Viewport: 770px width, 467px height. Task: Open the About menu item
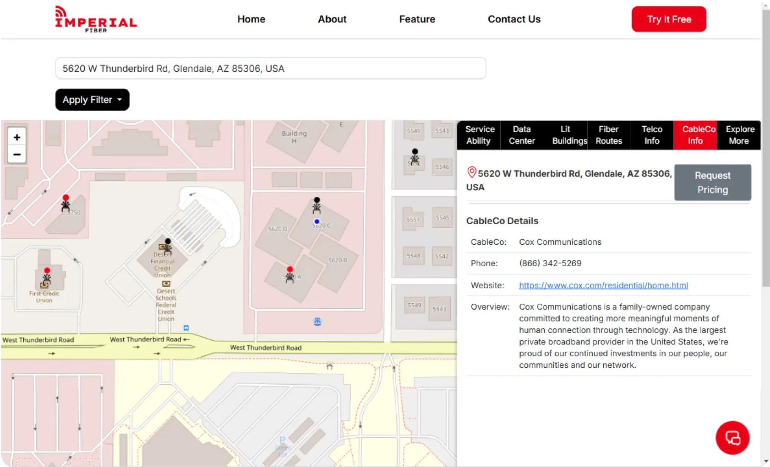tap(332, 19)
